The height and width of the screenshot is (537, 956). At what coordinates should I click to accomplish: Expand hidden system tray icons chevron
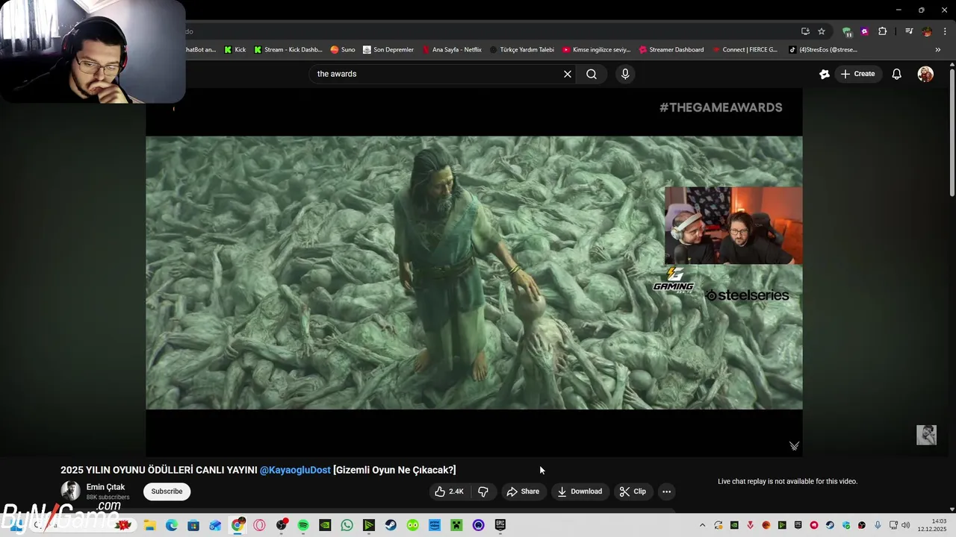[702, 525]
